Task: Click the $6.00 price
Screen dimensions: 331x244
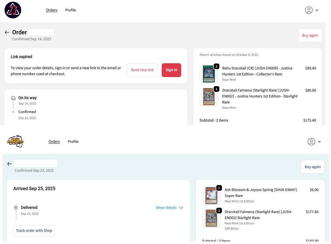Action: tap(314, 190)
